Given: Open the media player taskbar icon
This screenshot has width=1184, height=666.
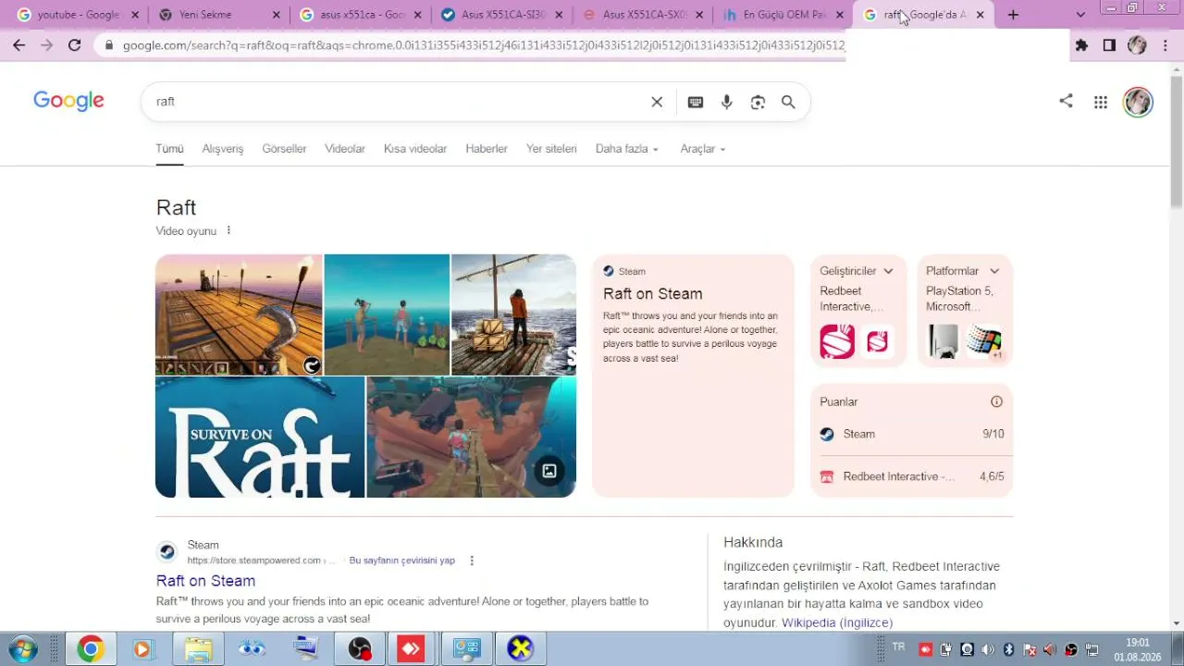Looking at the screenshot, I should (x=142, y=649).
